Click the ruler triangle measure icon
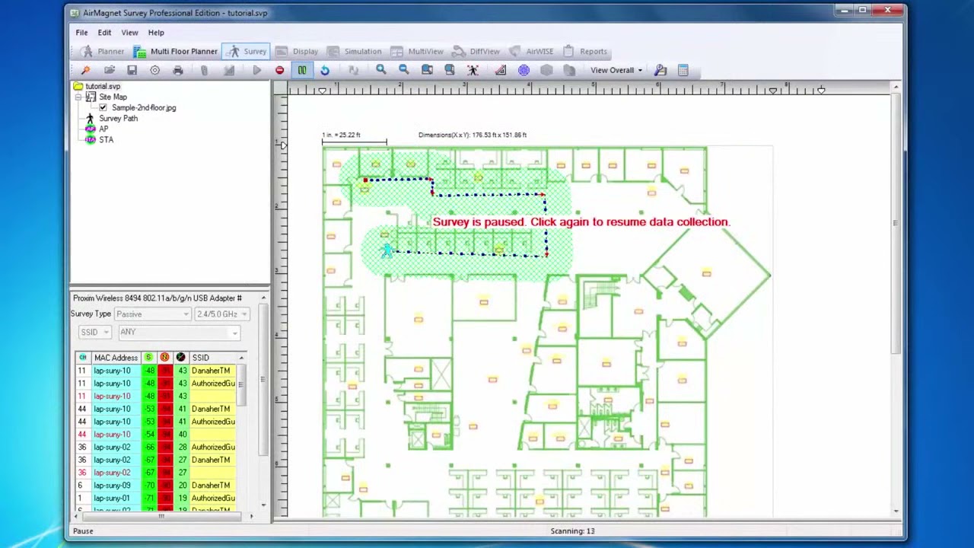This screenshot has height=548, width=974. click(x=500, y=70)
